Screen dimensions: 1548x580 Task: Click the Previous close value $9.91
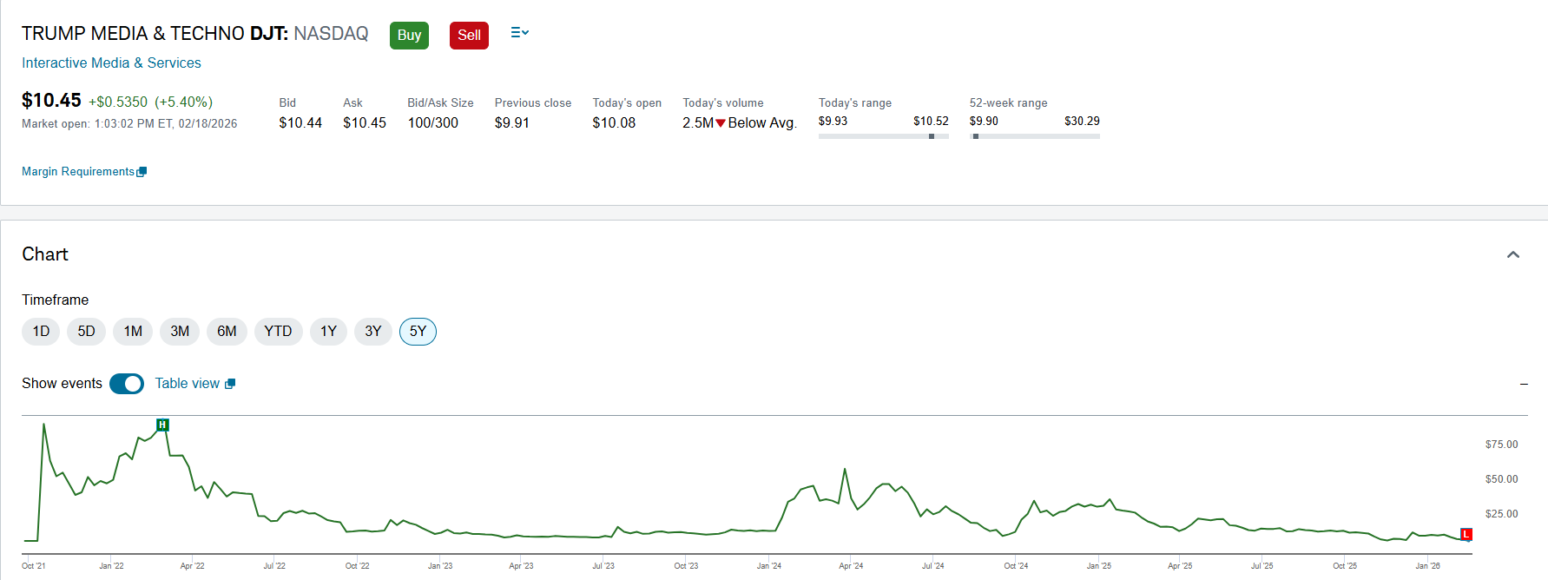(512, 123)
